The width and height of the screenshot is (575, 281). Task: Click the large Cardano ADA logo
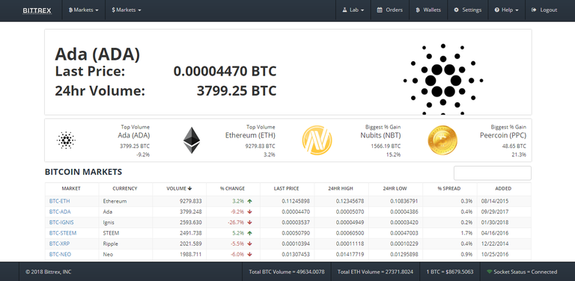tap(443, 79)
